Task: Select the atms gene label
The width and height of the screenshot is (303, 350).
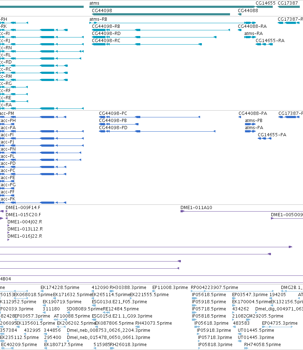Action: [94, 3]
